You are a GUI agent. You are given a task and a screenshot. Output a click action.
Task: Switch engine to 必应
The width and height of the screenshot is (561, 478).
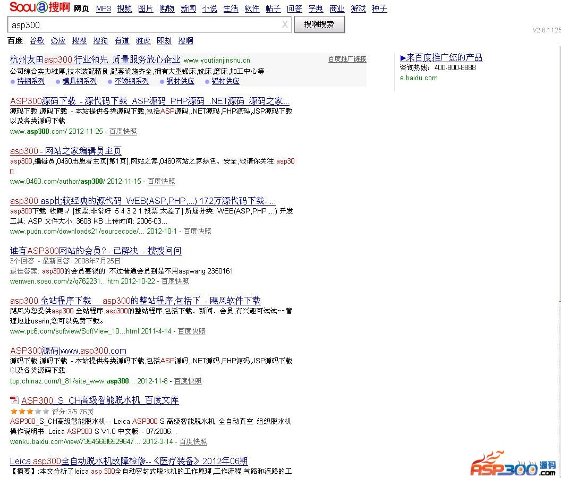(58, 41)
